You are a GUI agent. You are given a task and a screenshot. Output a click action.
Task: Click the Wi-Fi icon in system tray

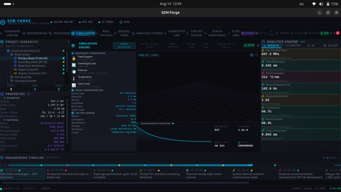click(313, 4)
